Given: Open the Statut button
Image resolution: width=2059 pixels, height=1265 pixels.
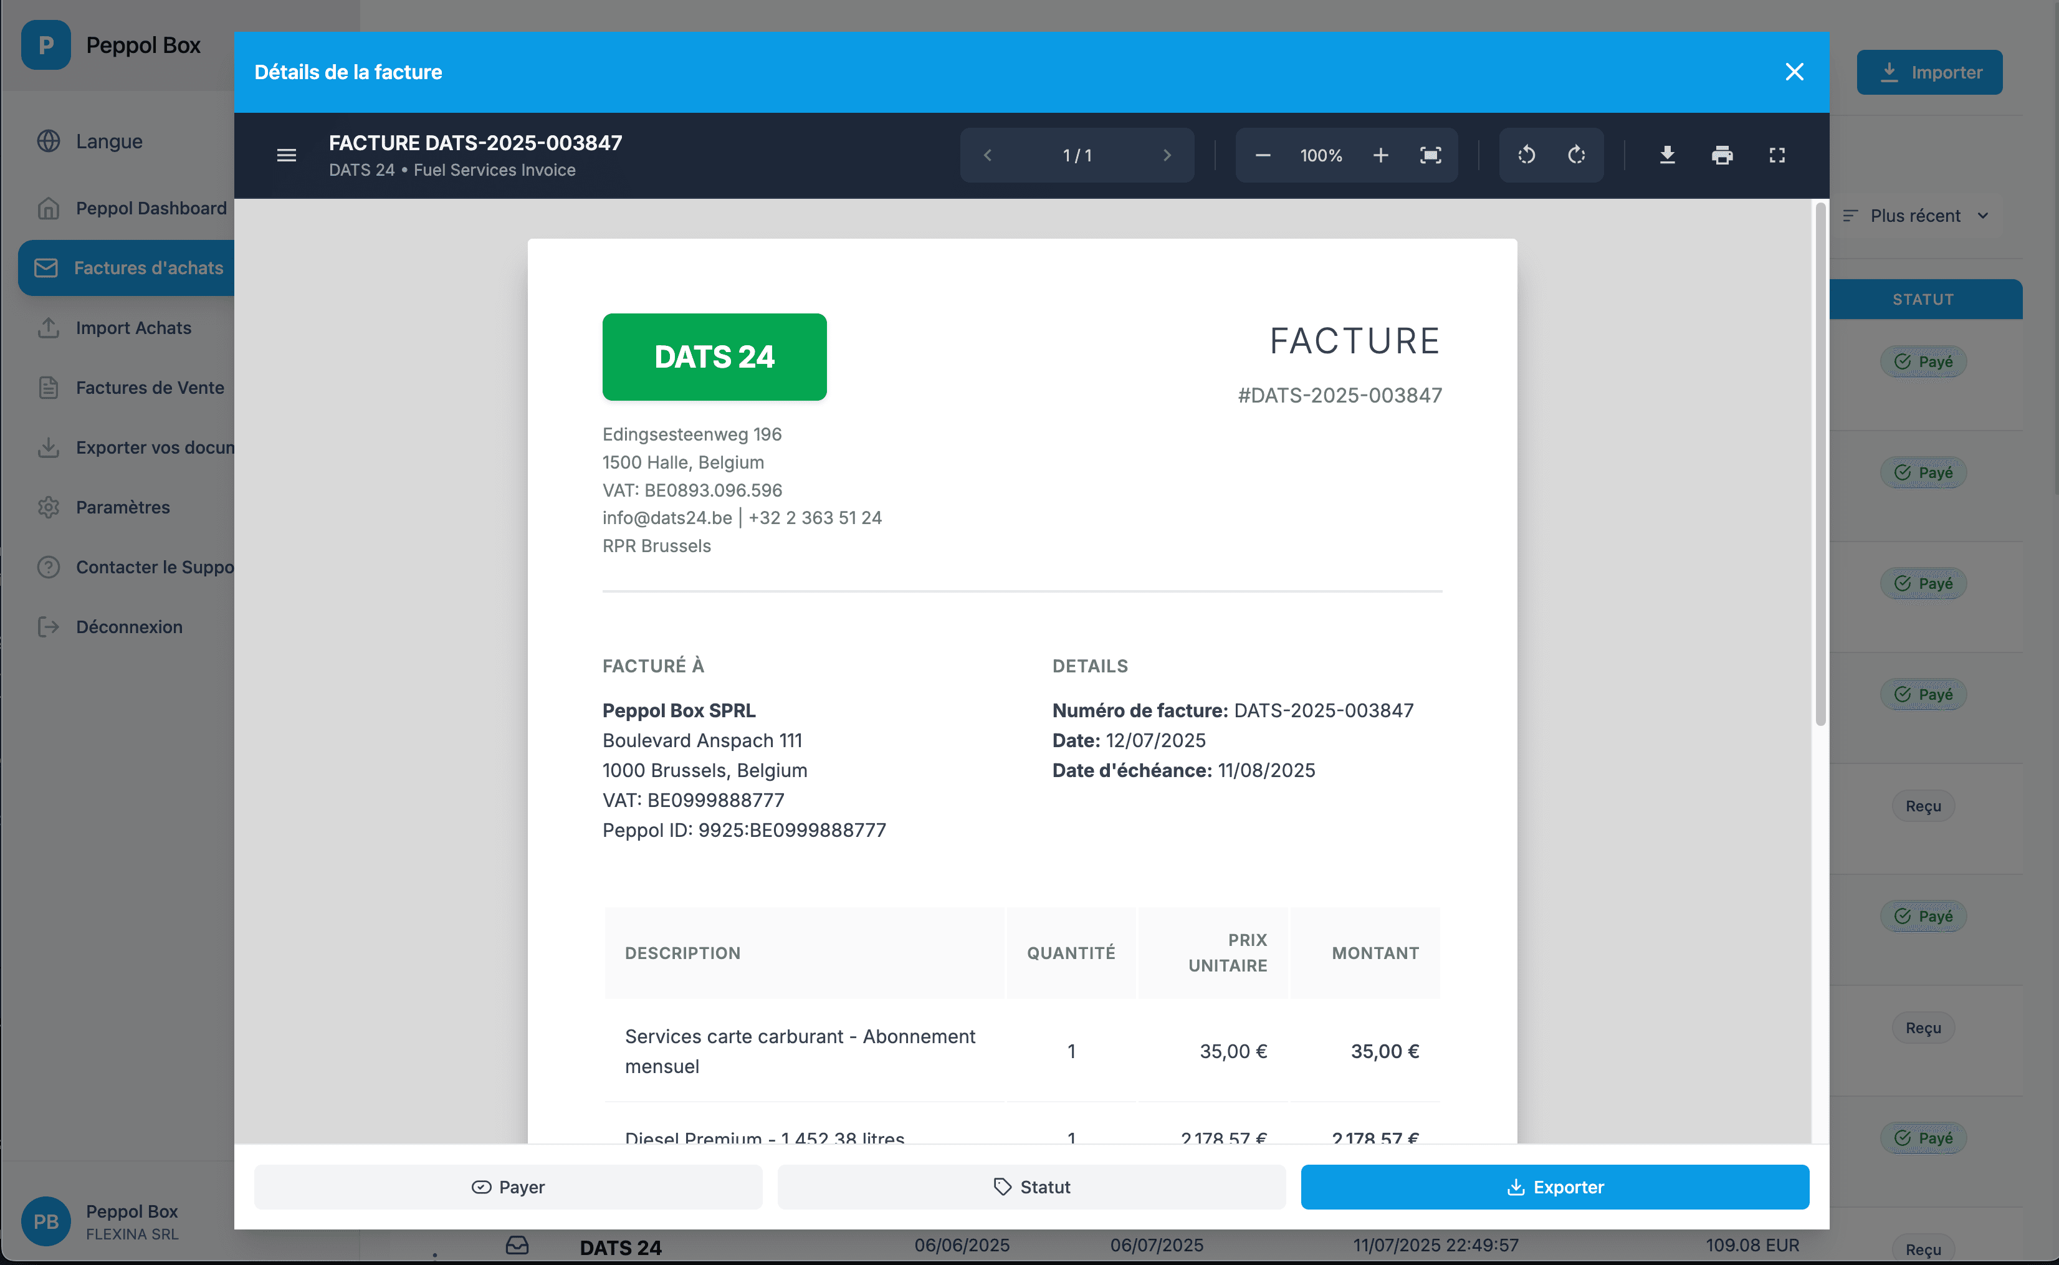Looking at the screenshot, I should pos(1031,1186).
